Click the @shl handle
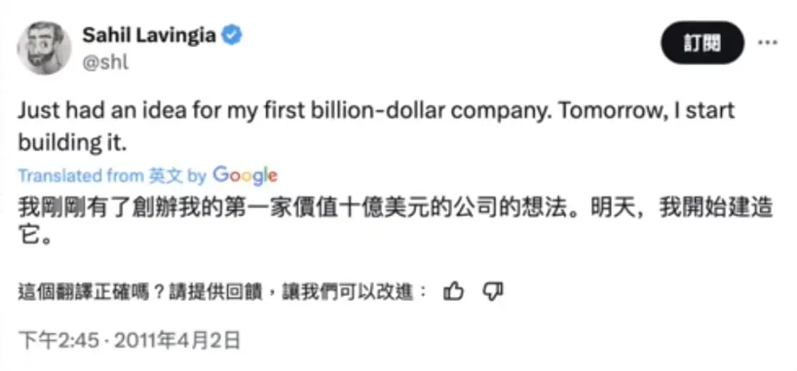This screenshot has height=371, width=797. coord(106,63)
